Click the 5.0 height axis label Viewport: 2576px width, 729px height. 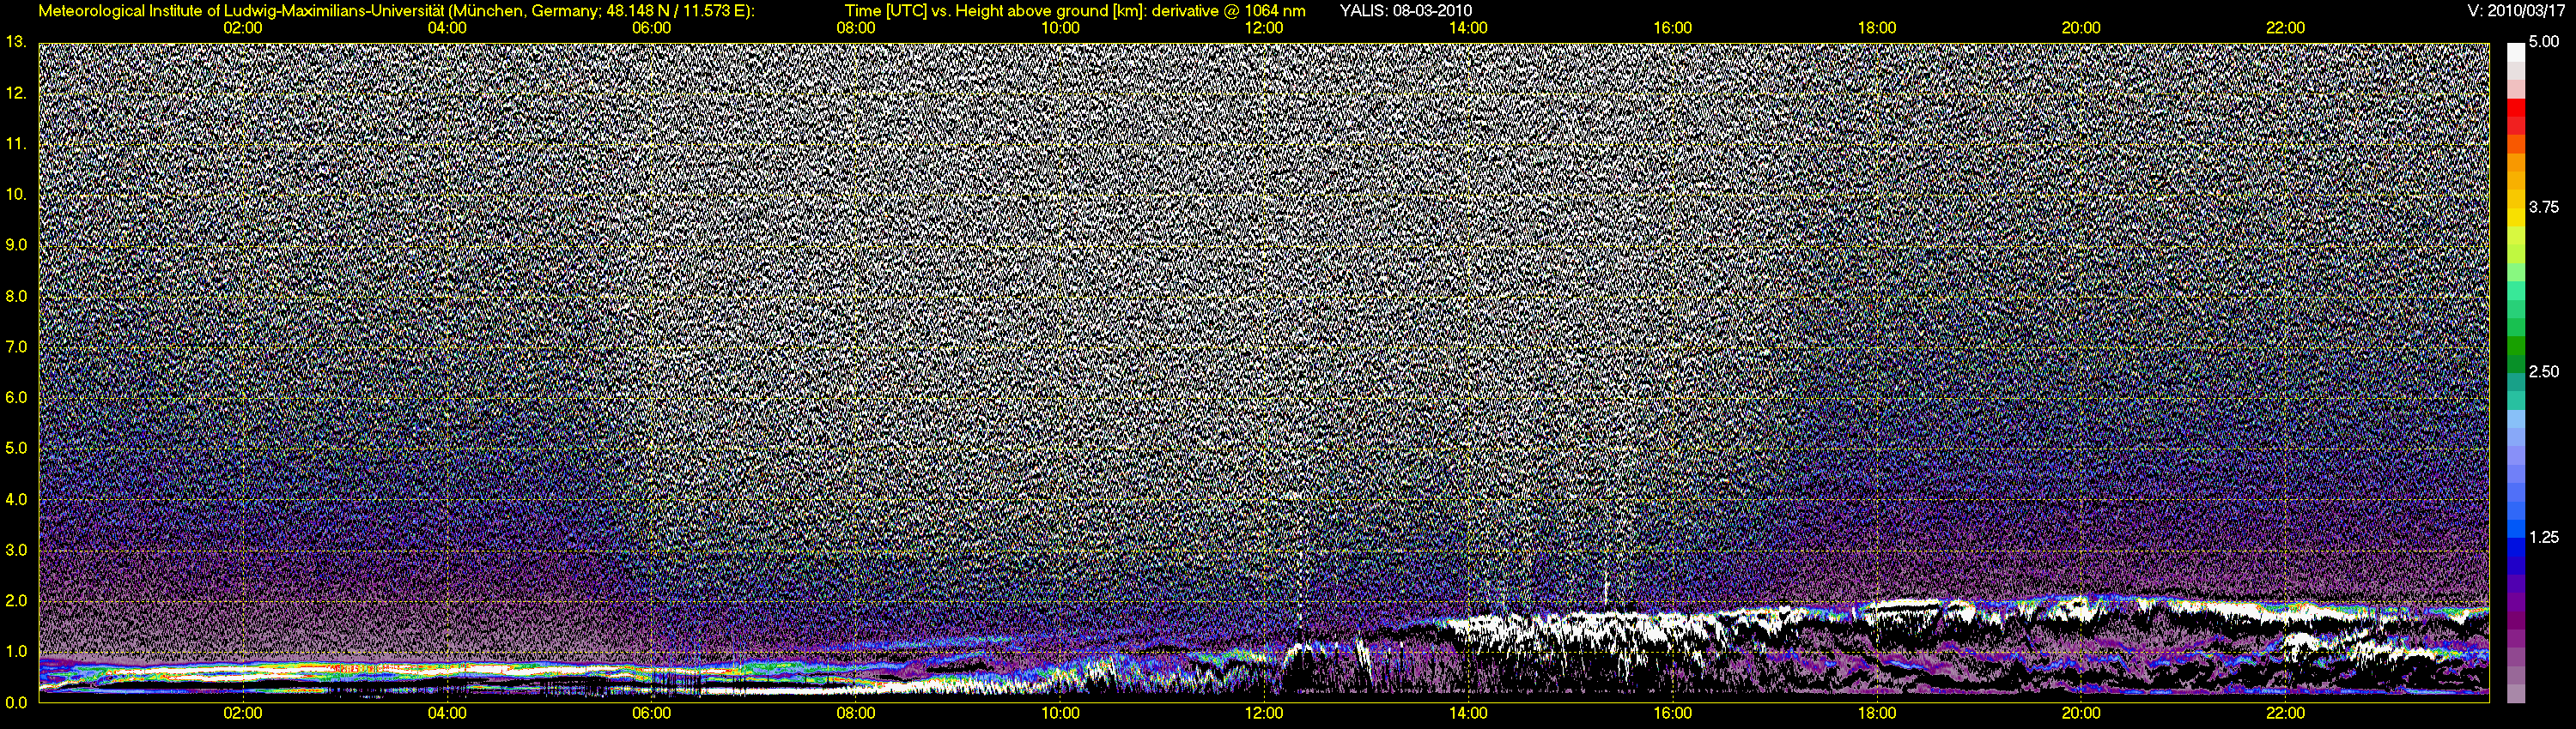[16, 449]
